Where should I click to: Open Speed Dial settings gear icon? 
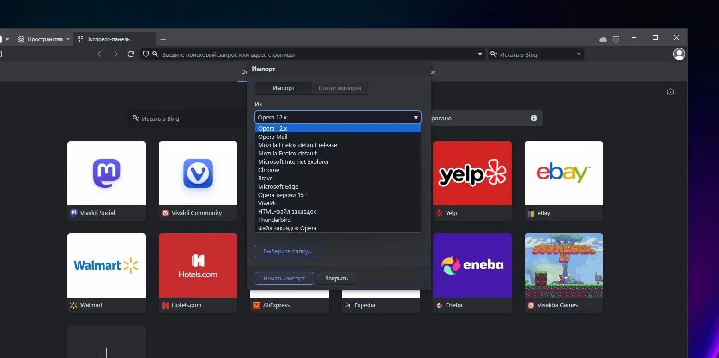(x=671, y=92)
